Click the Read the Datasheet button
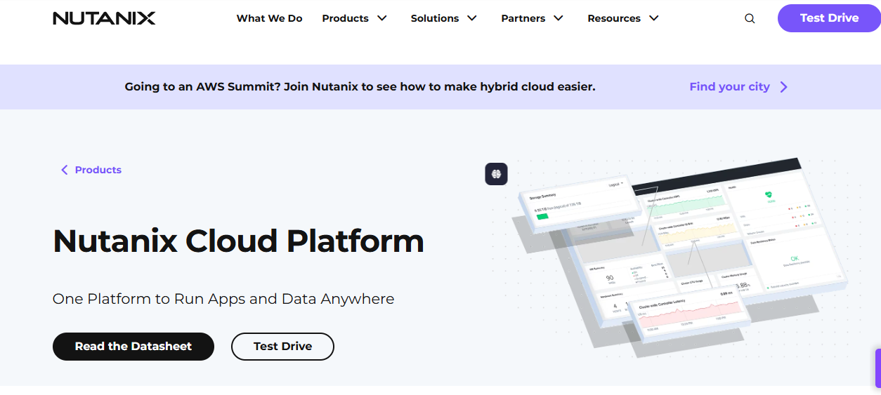 click(133, 347)
